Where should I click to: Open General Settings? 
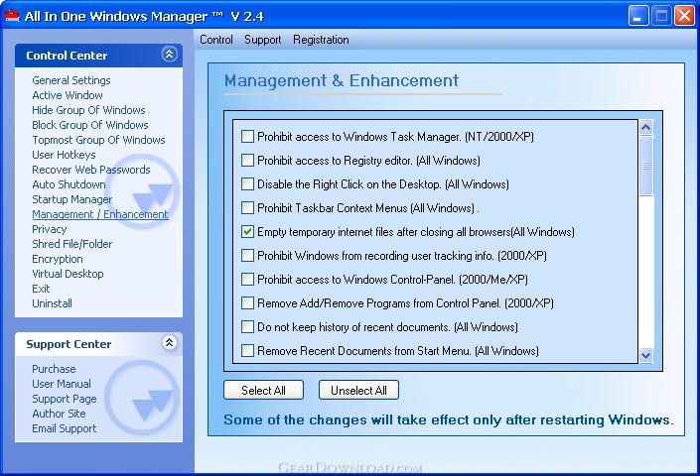(71, 80)
